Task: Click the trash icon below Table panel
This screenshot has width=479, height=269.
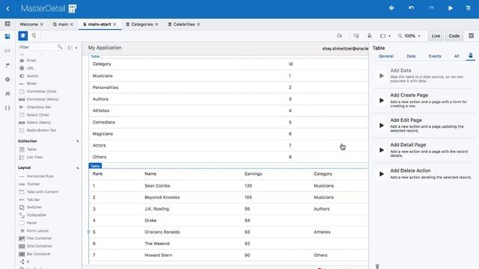Action: click(x=377, y=266)
